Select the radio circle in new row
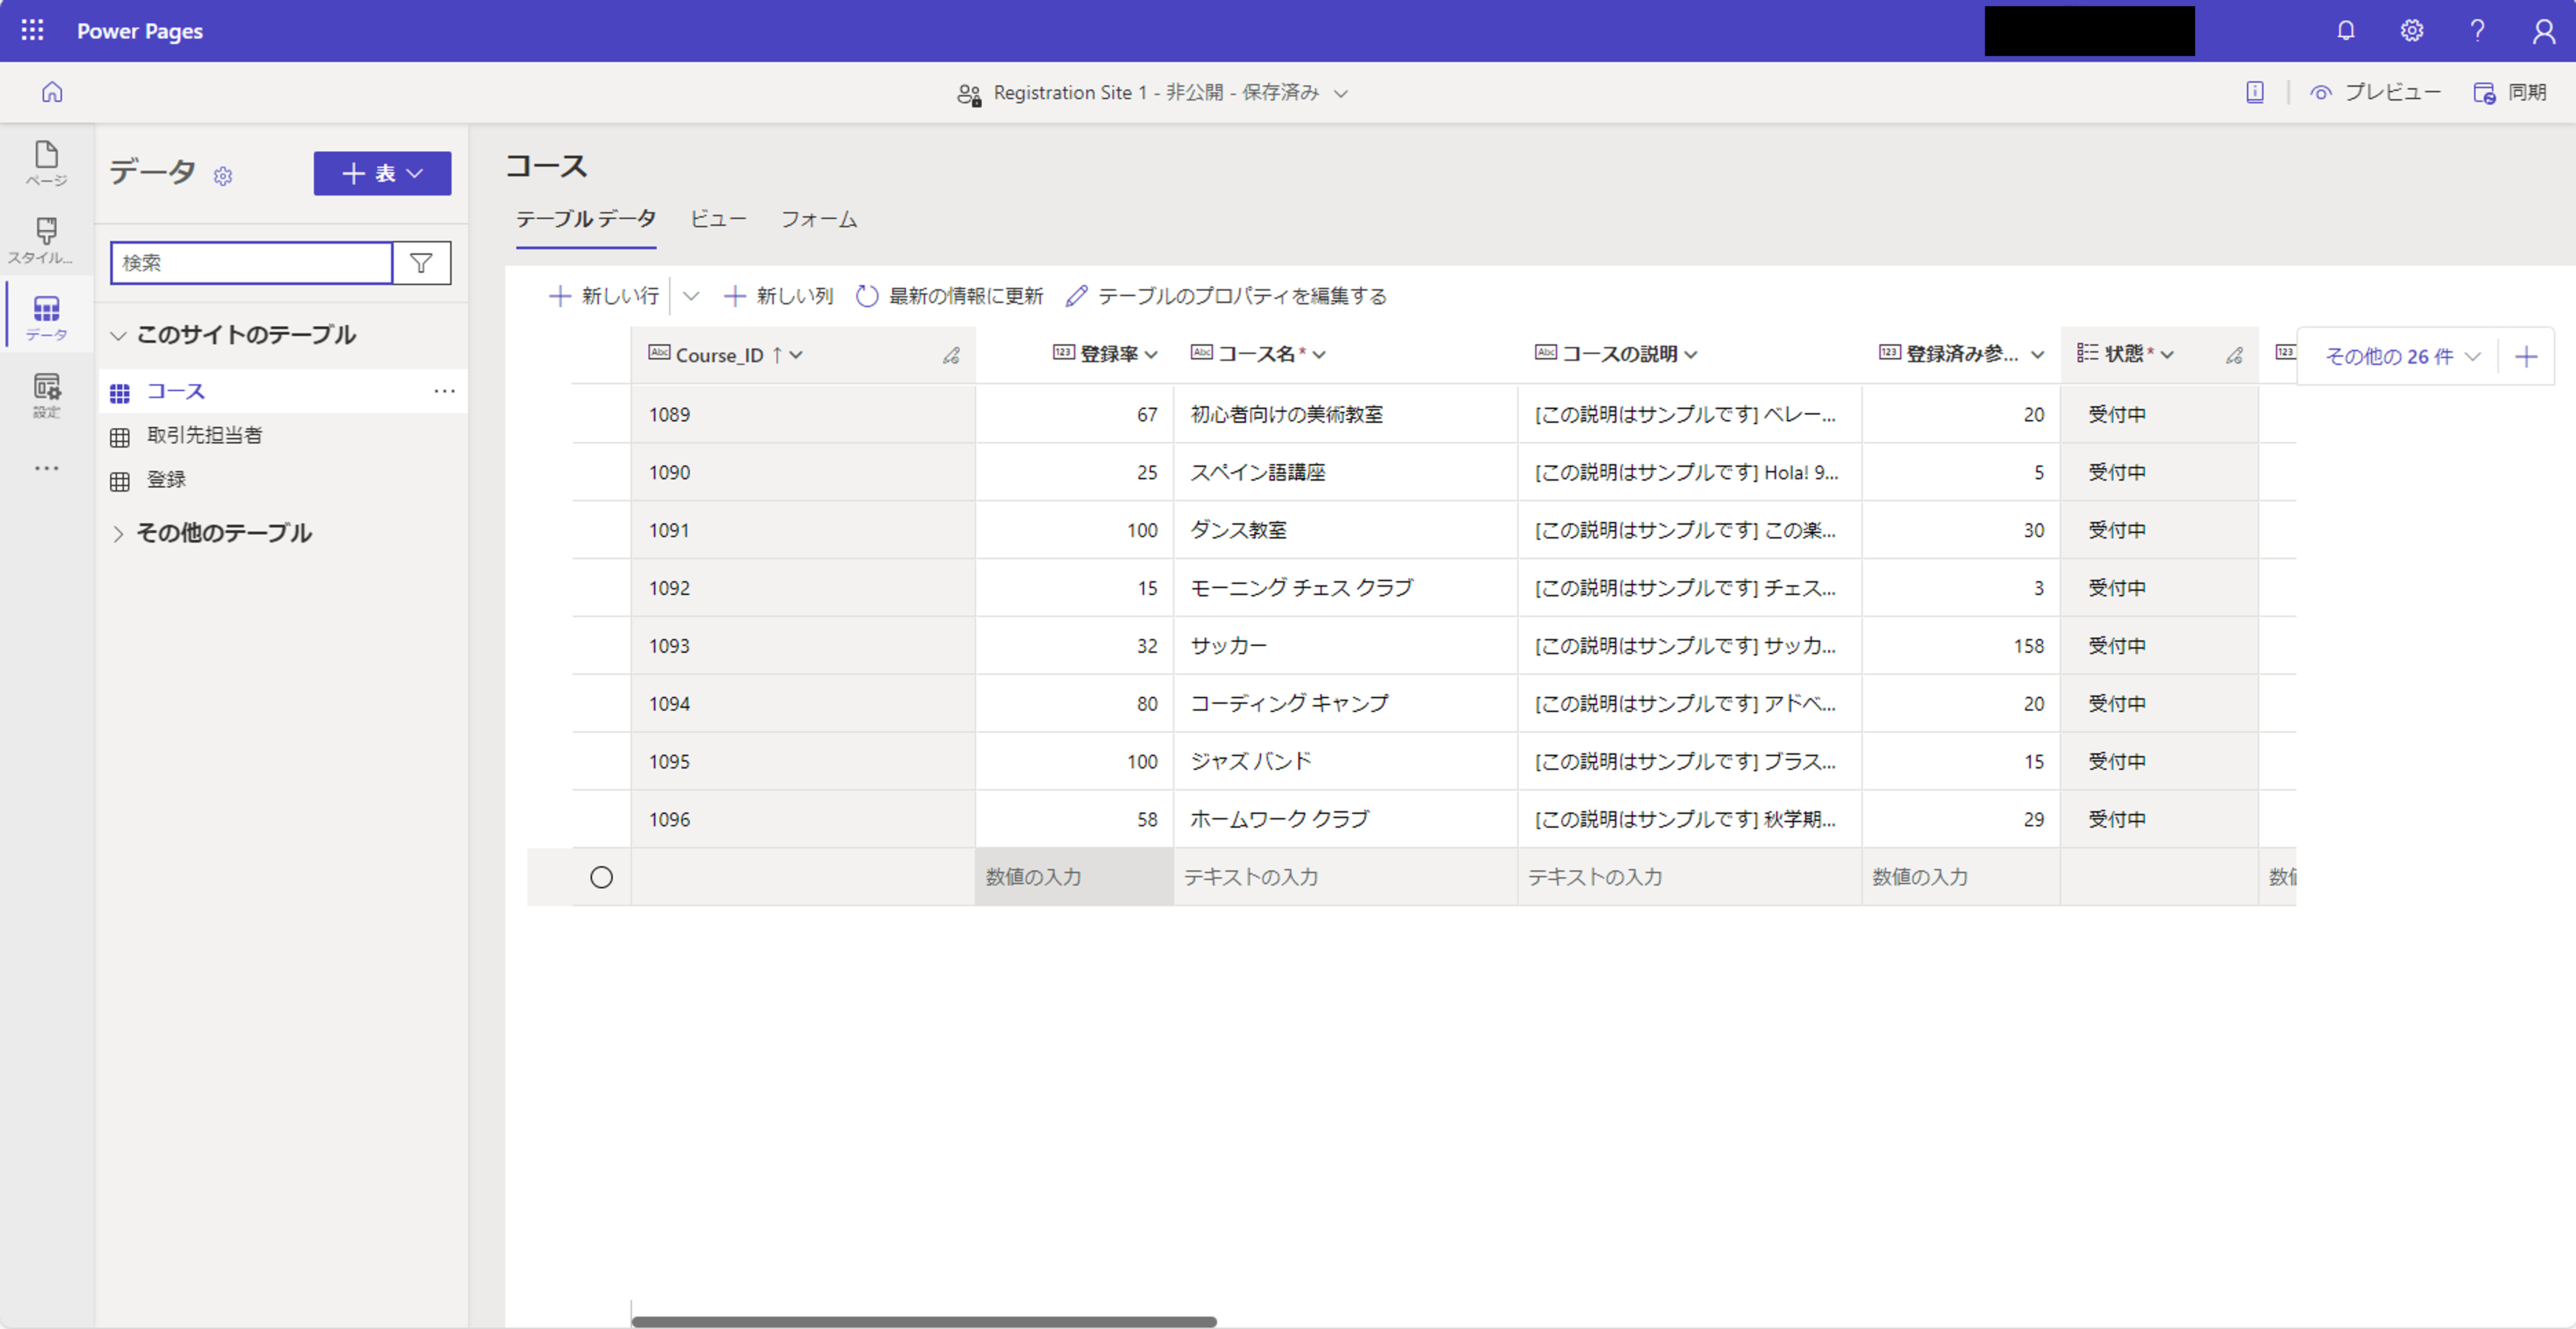Viewport: 2576px width, 1329px height. click(601, 877)
